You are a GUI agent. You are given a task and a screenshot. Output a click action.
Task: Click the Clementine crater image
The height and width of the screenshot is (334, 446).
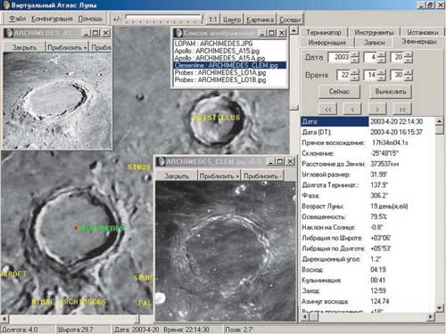226,251
